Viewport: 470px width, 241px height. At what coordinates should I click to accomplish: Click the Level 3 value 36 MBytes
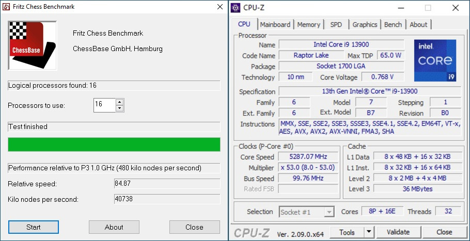[x=417, y=189]
